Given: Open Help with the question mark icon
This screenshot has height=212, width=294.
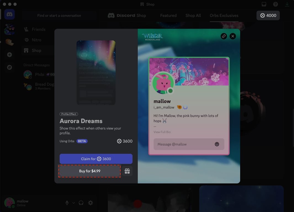Looking at the screenshot, I should point(276,4).
